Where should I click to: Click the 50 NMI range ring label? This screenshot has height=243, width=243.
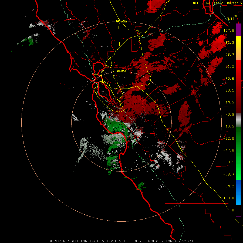(121, 72)
